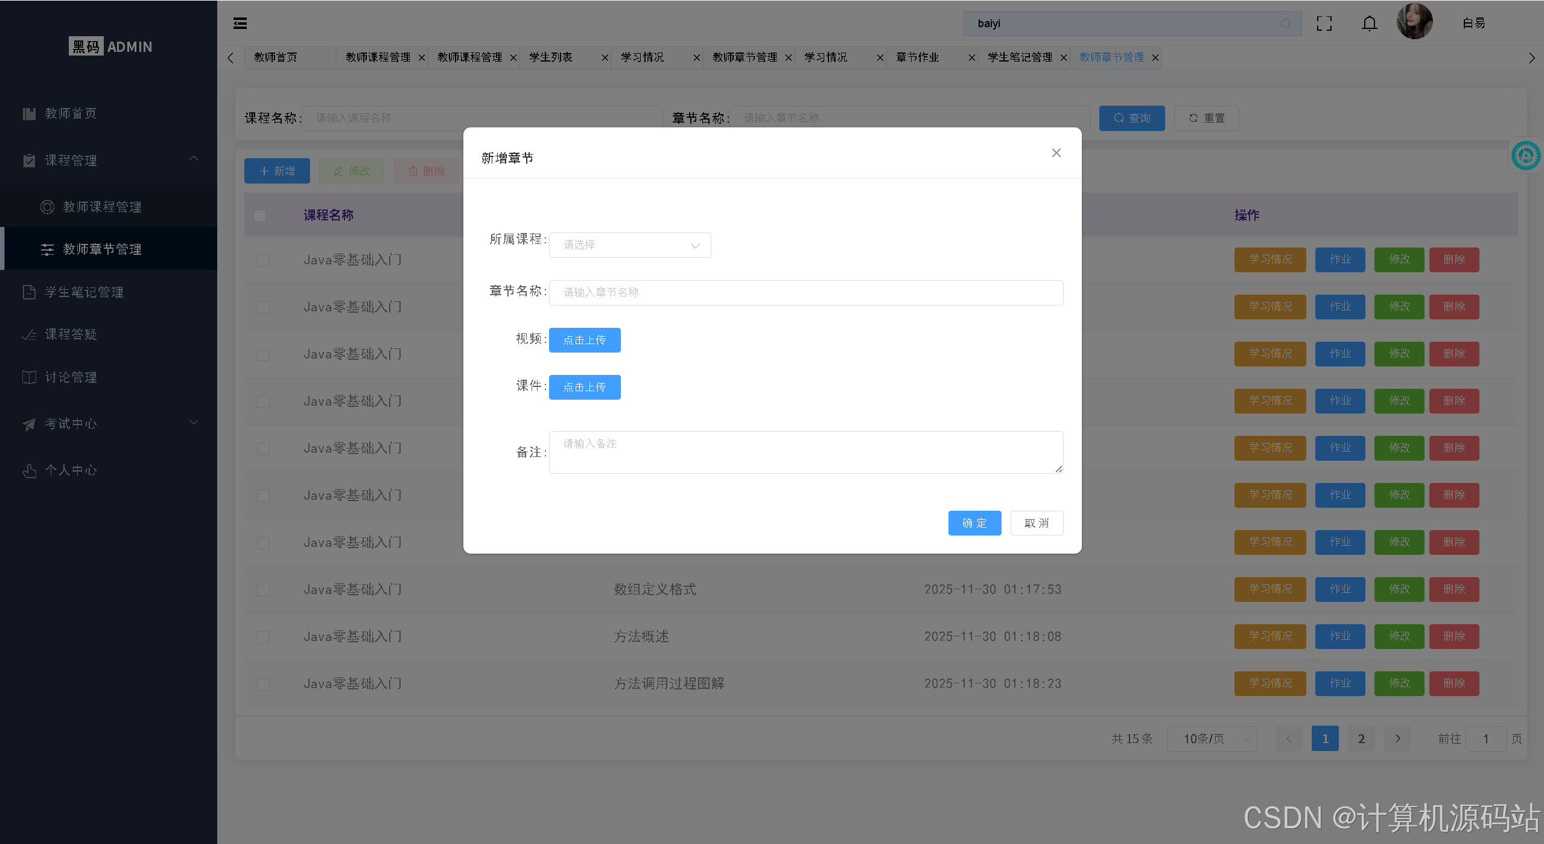Click the fullscreen icon in header
1544x844 pixels.
(x=1324, y=23)
